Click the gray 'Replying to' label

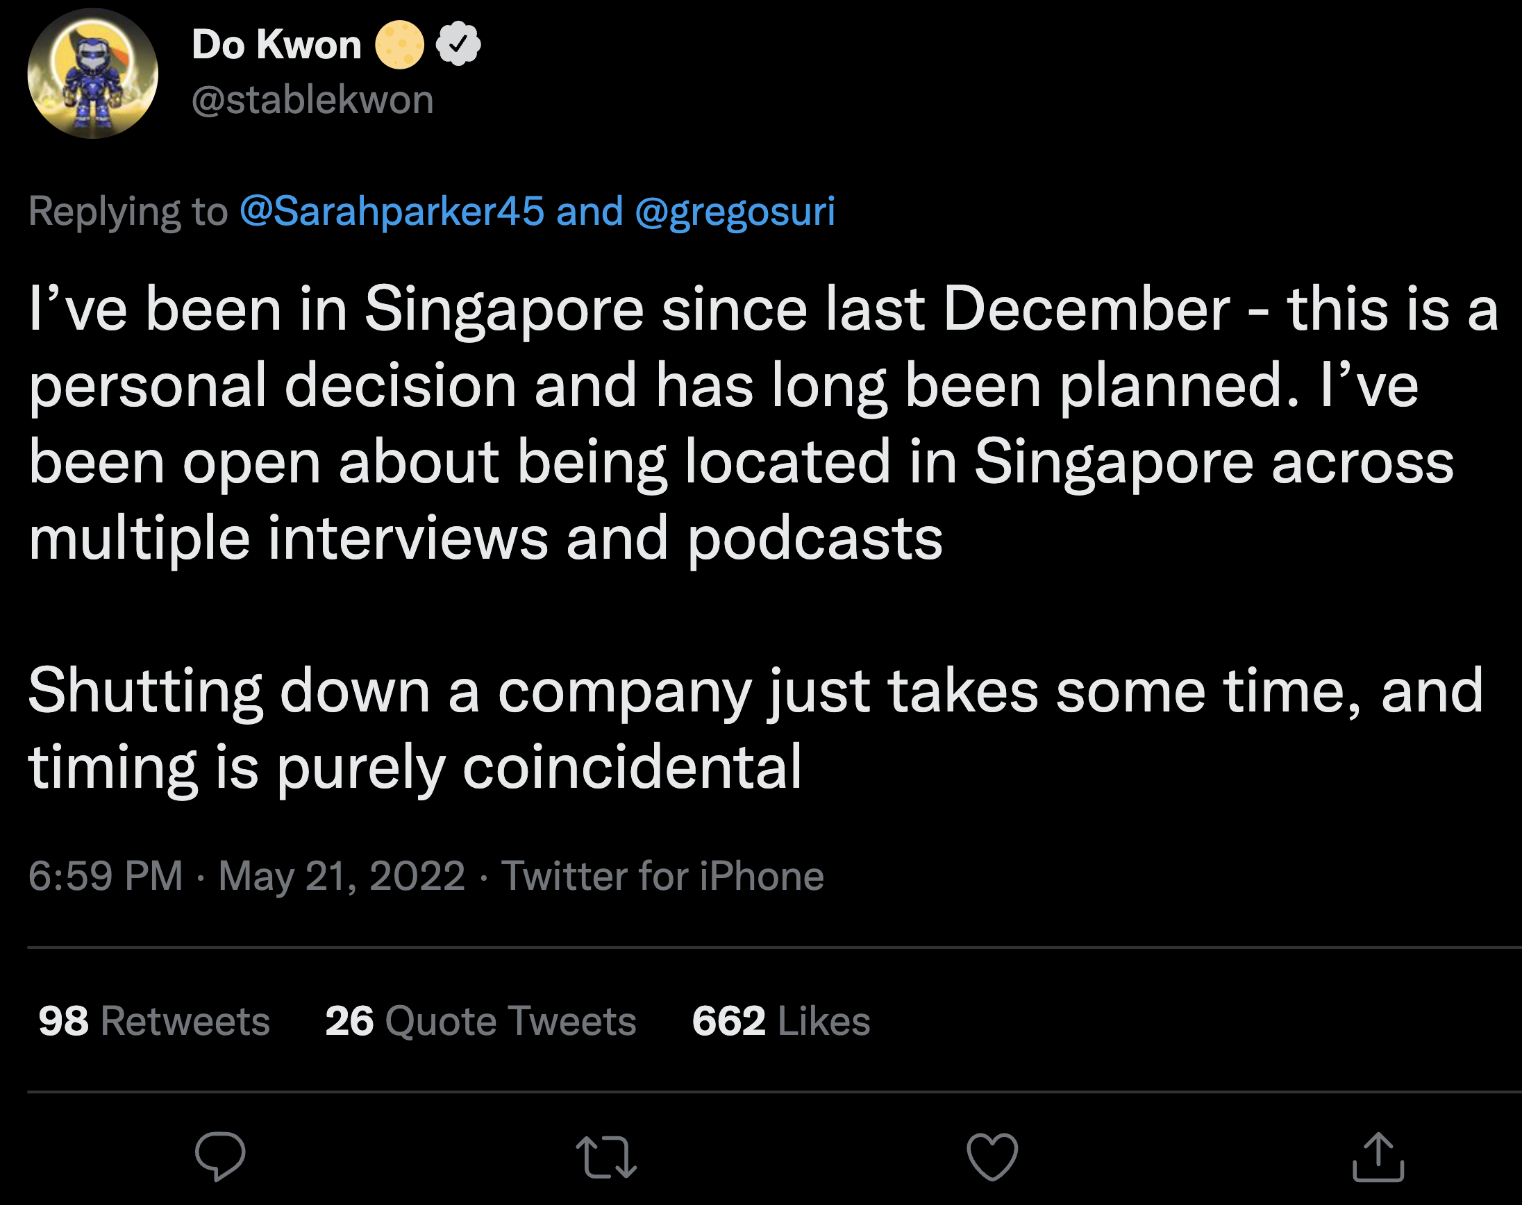click(x=128, y=211)
